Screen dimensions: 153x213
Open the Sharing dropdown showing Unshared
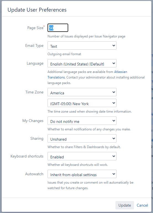pos(82,138)
